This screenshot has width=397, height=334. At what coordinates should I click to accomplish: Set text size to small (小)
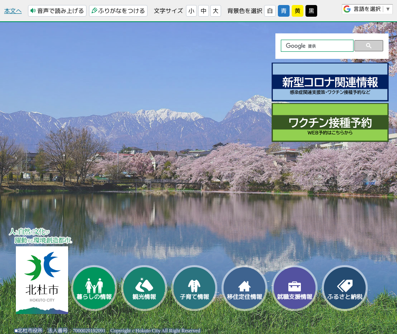[x=191, y=11]
